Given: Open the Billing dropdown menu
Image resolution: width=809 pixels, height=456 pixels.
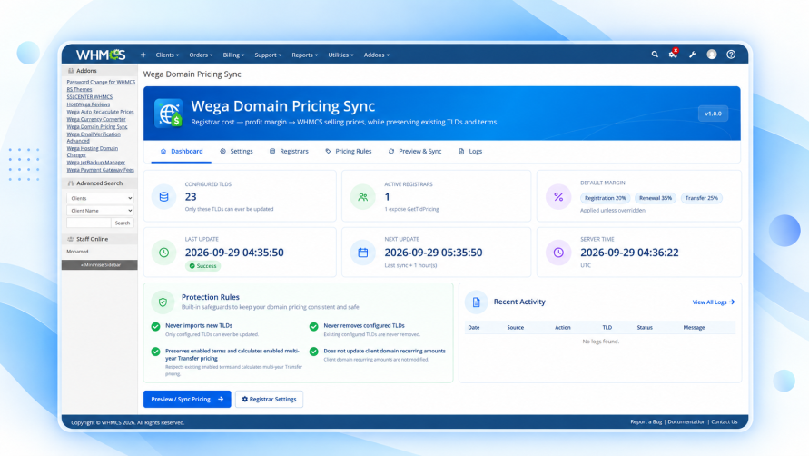Looking at the screenshot, I should coord(233,55).
